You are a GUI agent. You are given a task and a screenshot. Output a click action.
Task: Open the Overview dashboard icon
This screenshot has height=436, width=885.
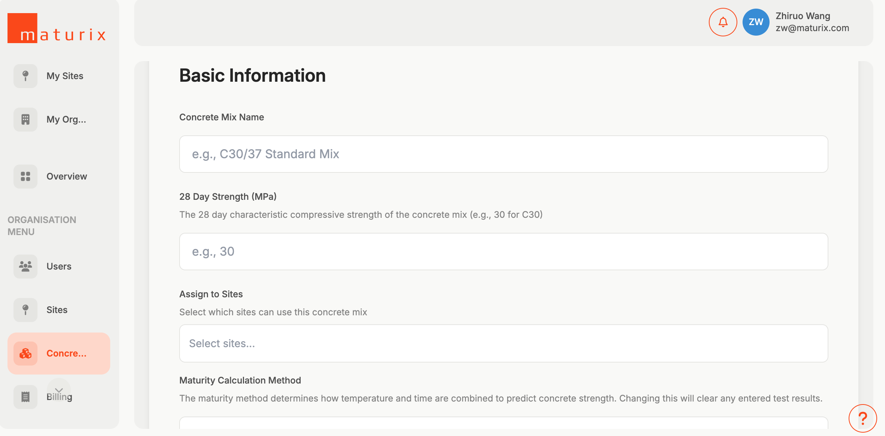coord(25,176)
